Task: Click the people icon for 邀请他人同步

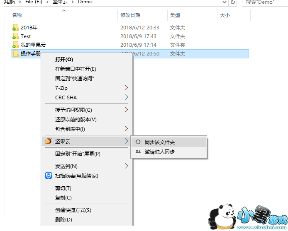Action: [138, 152]
